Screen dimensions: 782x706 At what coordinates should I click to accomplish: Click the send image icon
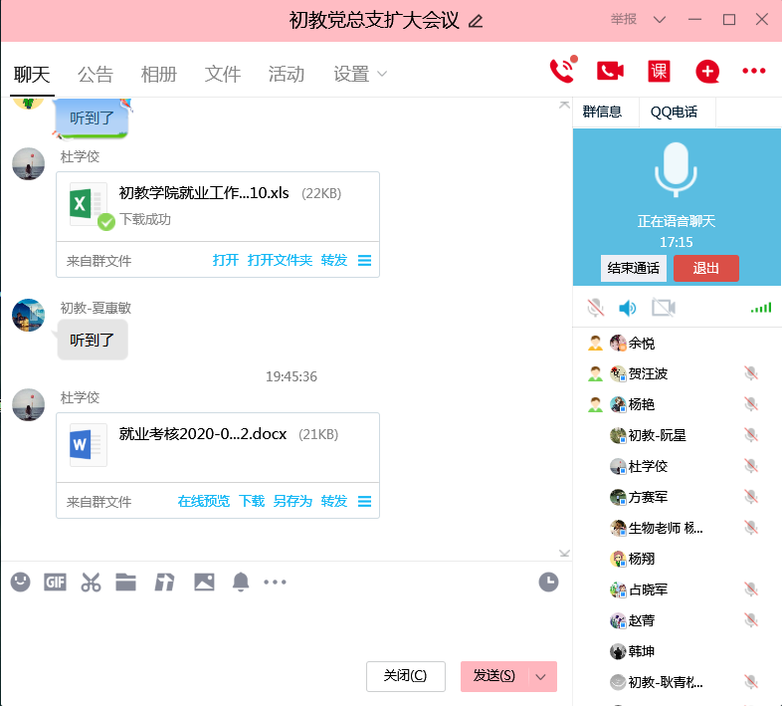[204, 583]
